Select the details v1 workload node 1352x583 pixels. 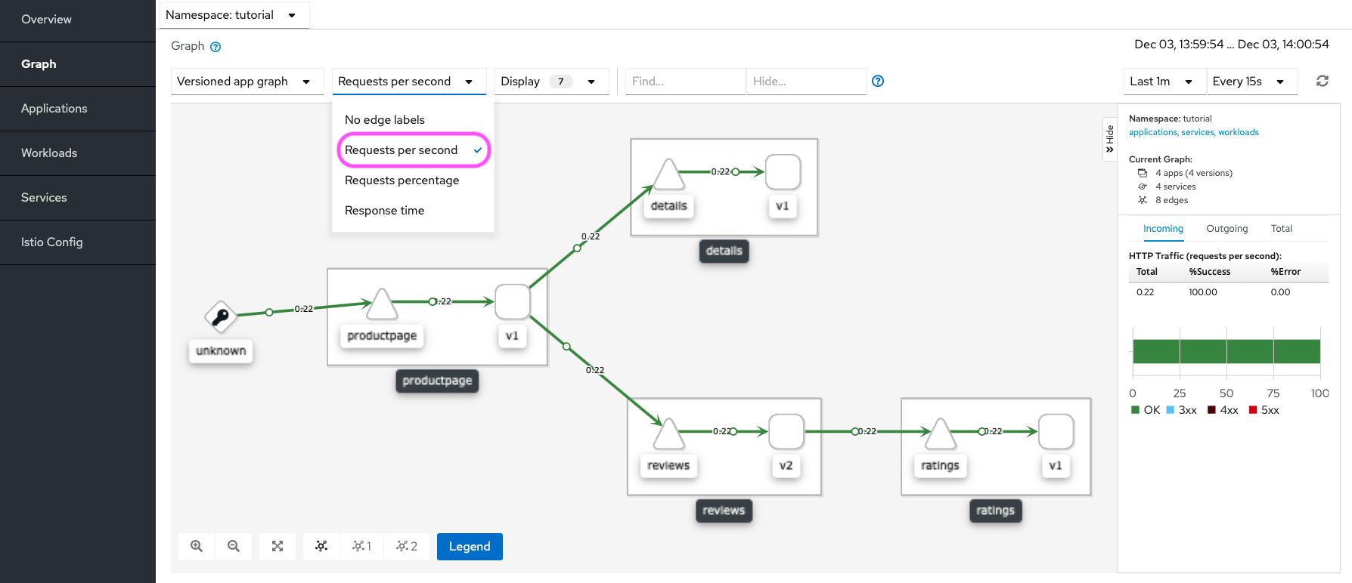[783, 172]
